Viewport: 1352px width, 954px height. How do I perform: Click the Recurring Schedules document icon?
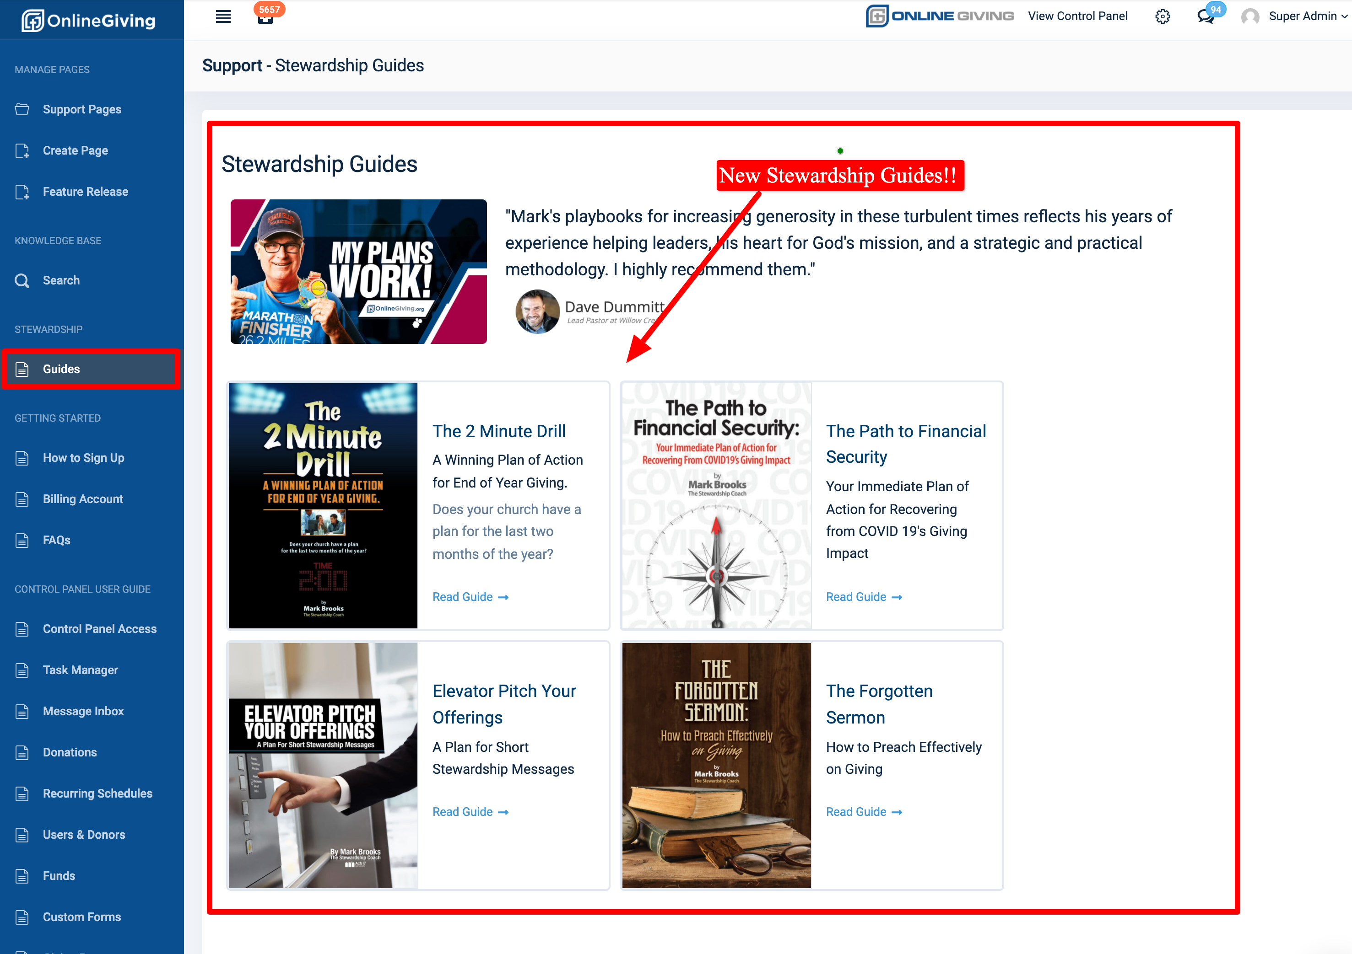point(22,794)
